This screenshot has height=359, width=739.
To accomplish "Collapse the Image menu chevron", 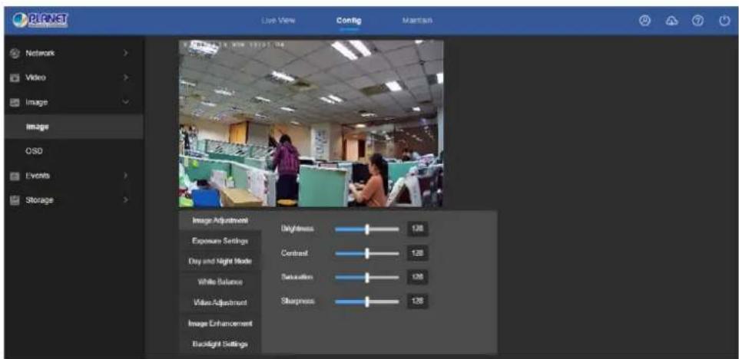I will [125, 102].
